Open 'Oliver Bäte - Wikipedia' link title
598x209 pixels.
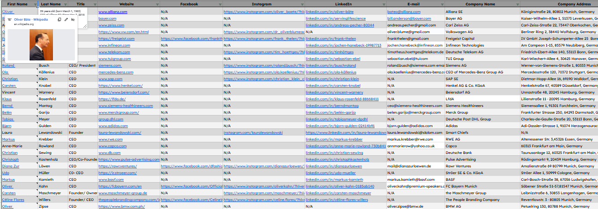(x=31, y=20)
